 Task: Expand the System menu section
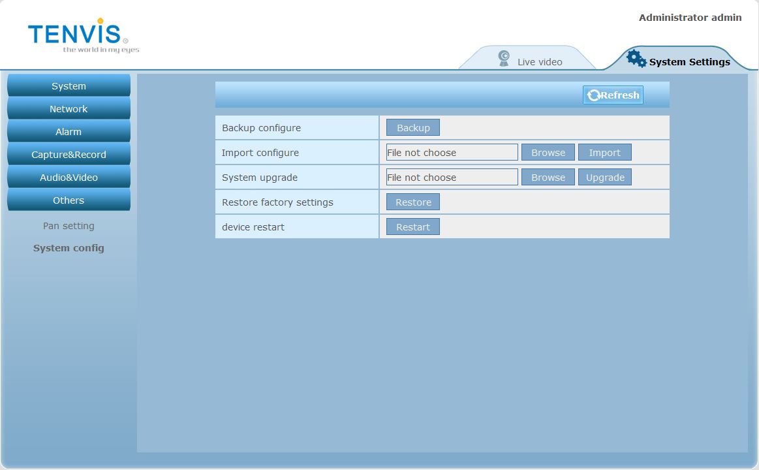pyautogui.click(x=69, y=86)
